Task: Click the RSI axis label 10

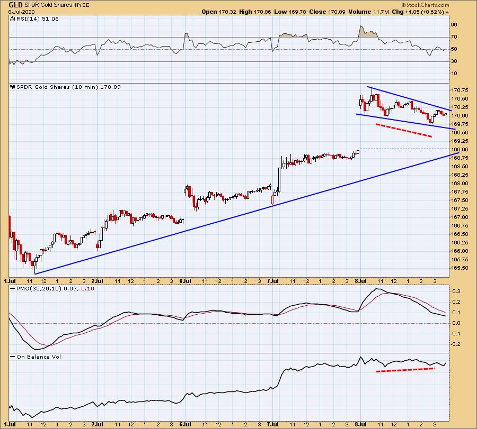Action: (454, 73)
